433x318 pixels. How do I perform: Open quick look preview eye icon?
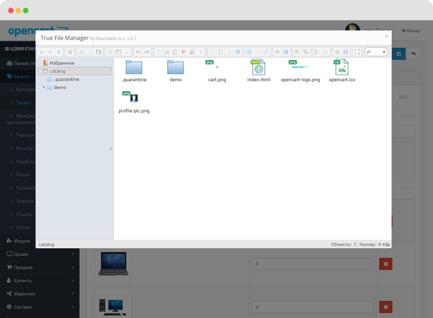(x=277, y=52)
